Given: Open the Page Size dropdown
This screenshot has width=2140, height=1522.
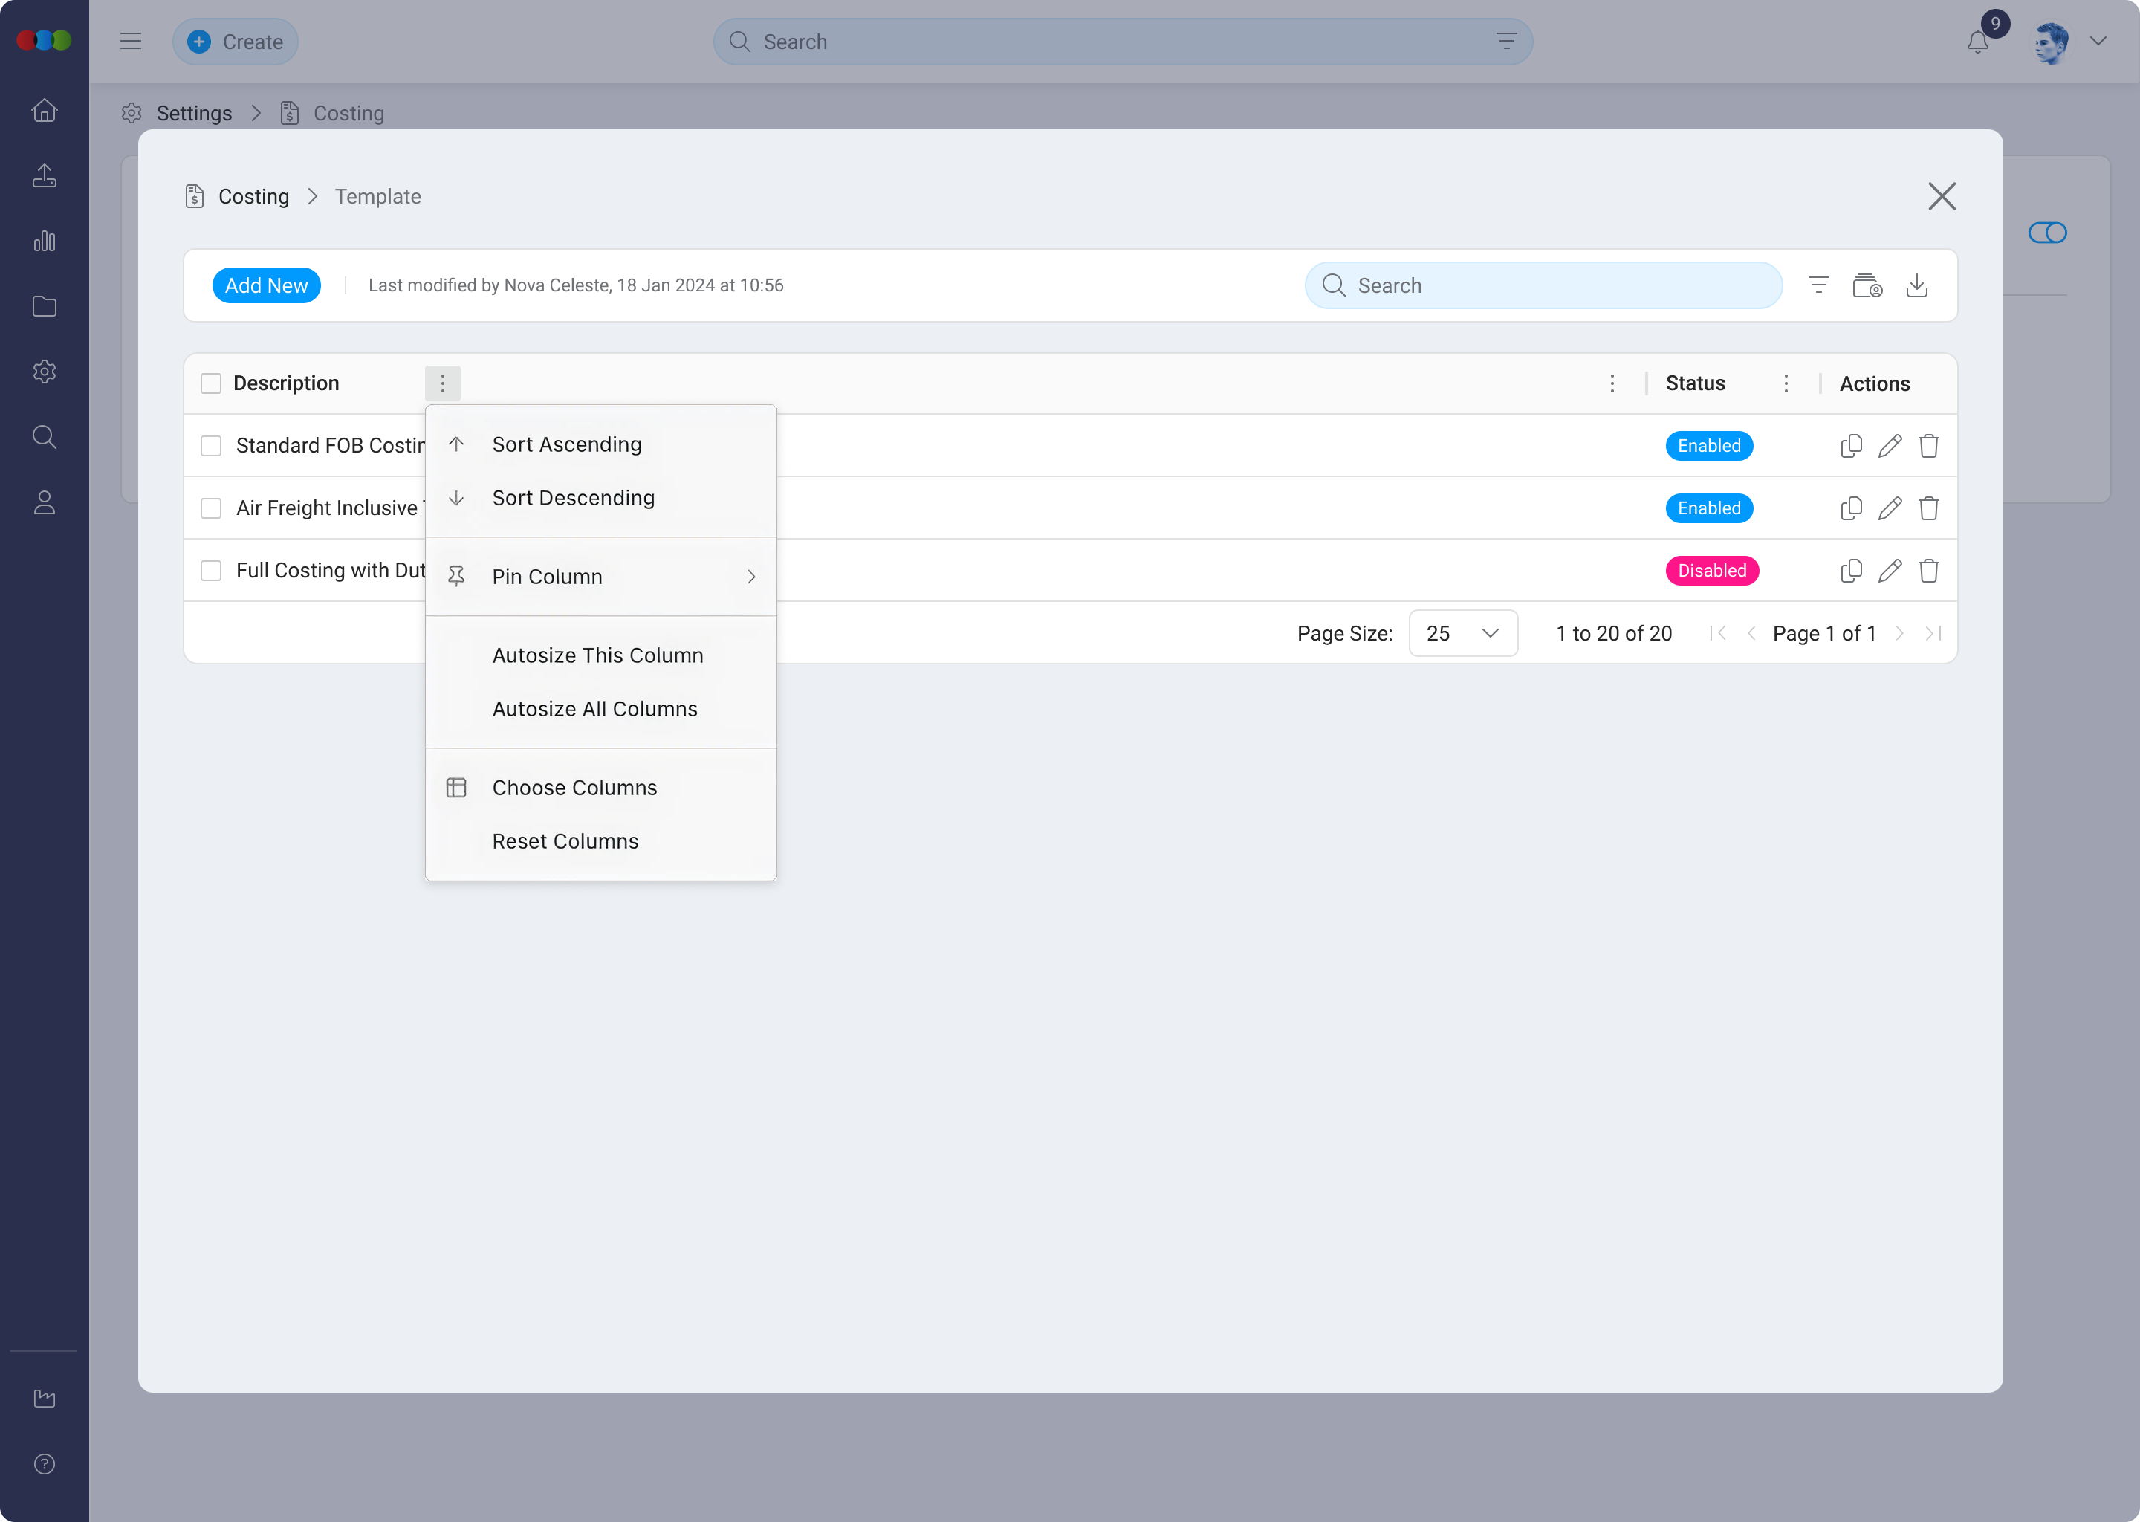Looking at the screenshot, I should coord(1462,633).
